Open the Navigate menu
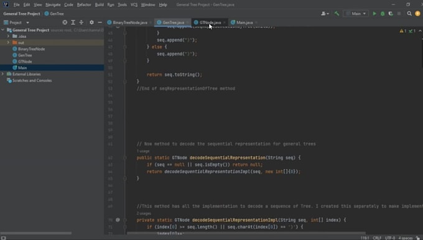The height and width of the screenshot is (240, 423). pos(53,4)
